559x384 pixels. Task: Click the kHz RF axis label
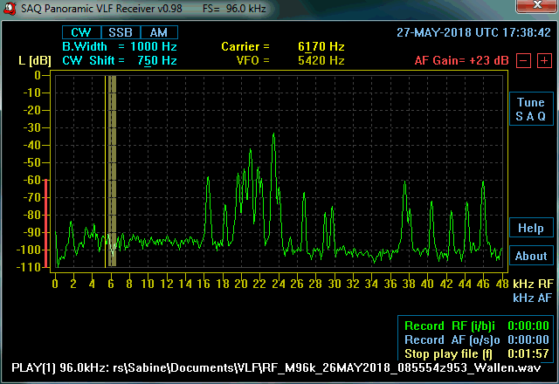(x=534, y=284)
